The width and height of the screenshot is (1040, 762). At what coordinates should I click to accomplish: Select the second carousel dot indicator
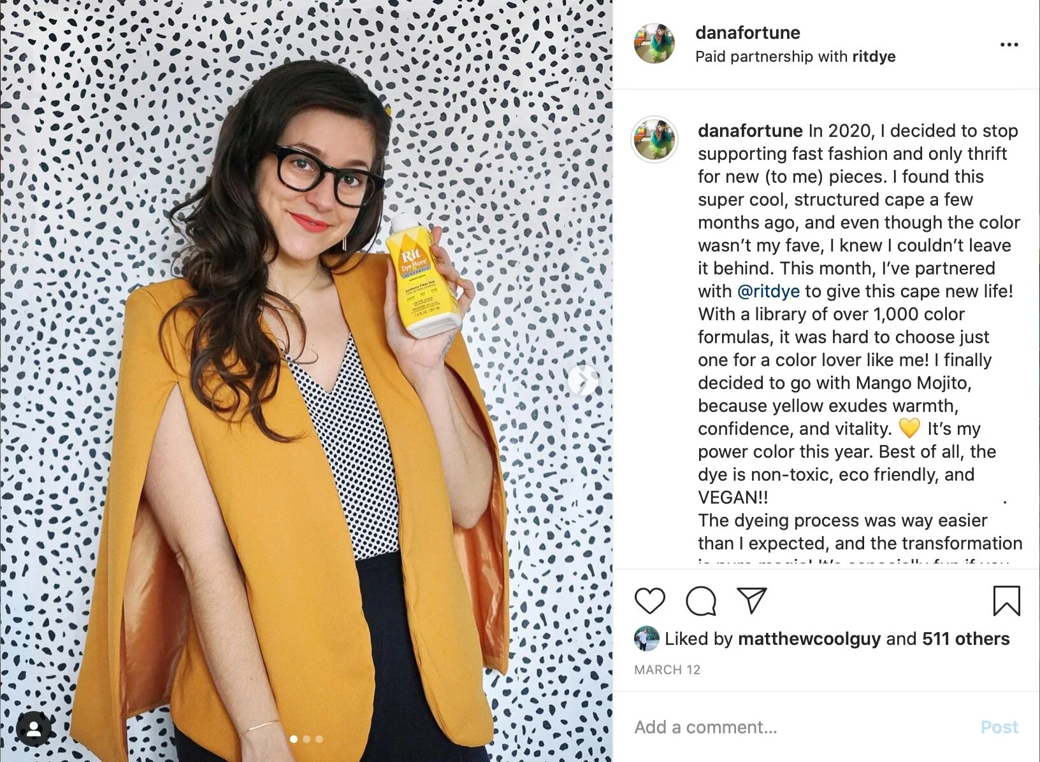pos(307,739)
